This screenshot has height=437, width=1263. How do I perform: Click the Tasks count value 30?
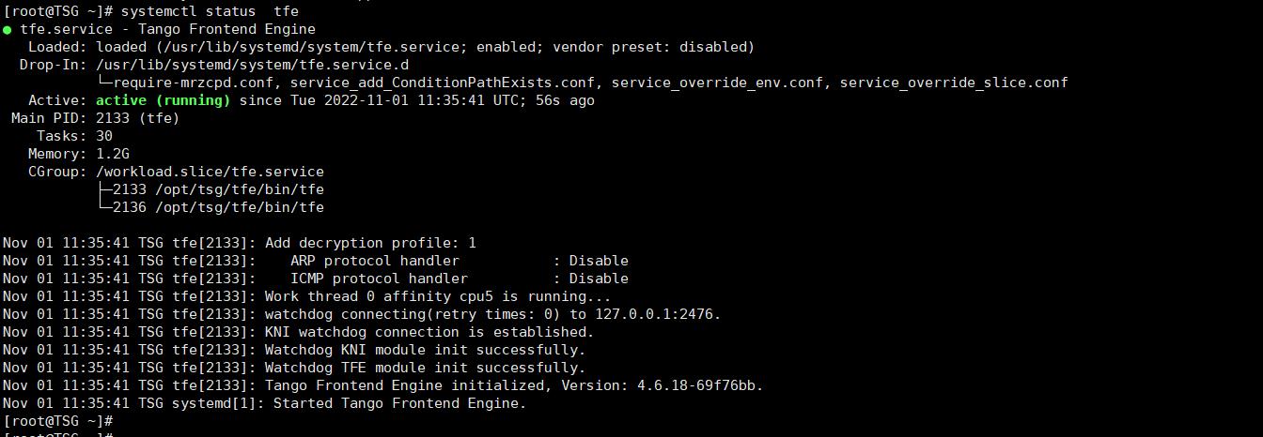(104, 136)
